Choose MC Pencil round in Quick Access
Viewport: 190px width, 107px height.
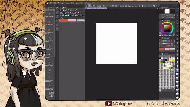[50, 23]
